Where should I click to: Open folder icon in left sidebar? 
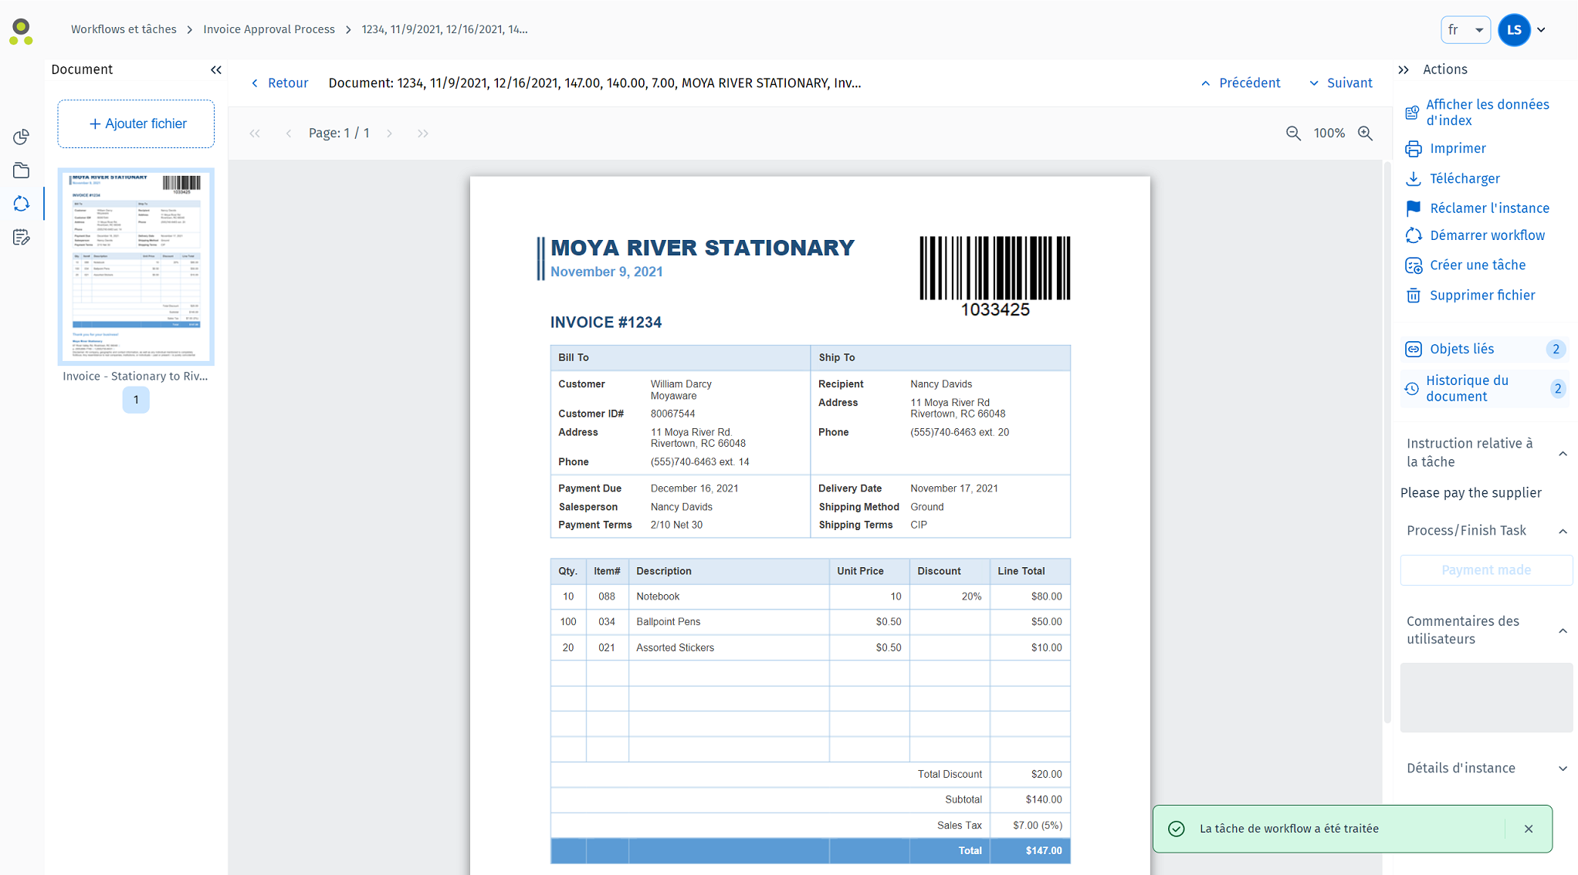22,171
